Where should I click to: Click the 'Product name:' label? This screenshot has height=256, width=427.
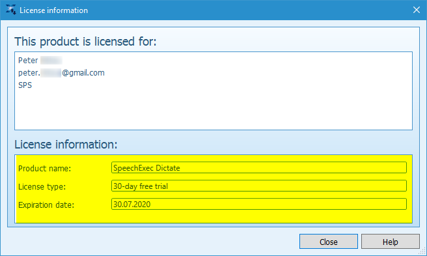[45, 169]
